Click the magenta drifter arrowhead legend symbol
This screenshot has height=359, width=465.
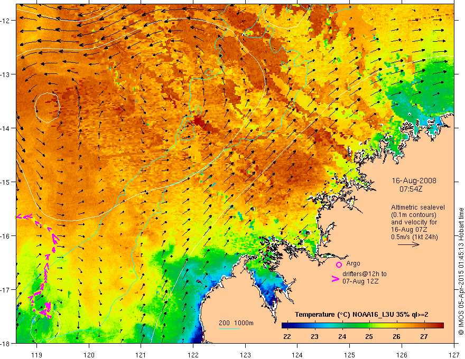click(335, 279)
